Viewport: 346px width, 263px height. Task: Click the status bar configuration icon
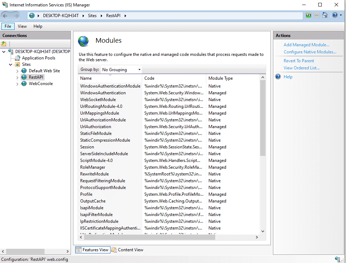(x=337, y=259)
